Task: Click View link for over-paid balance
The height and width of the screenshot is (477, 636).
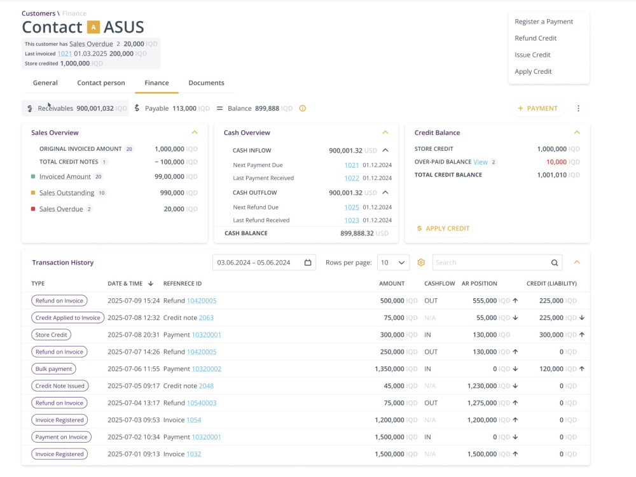Action: [480, 162]
